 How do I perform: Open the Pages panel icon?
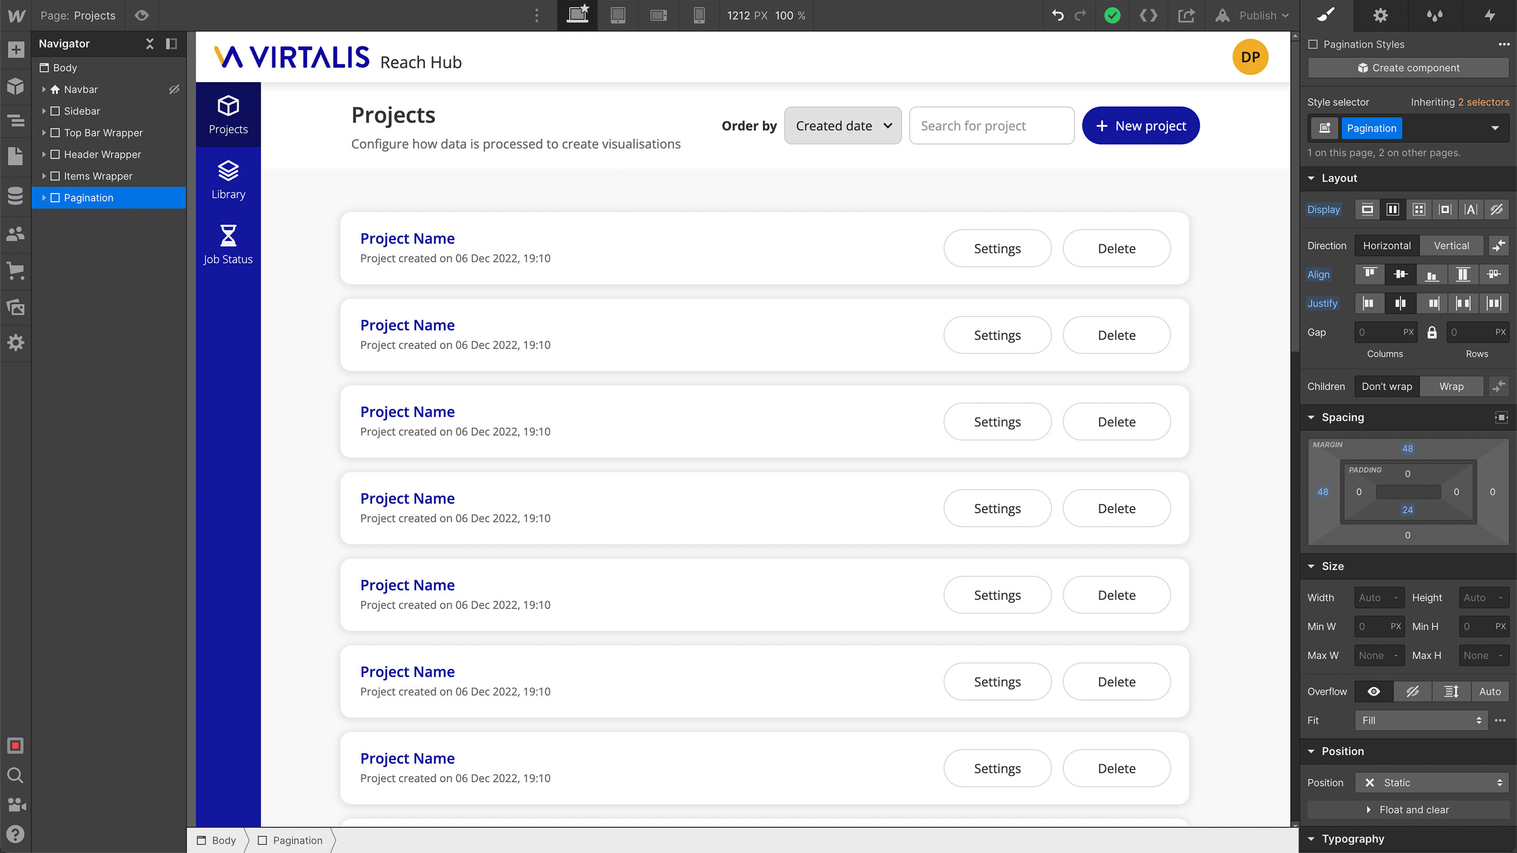click(15, 156)
